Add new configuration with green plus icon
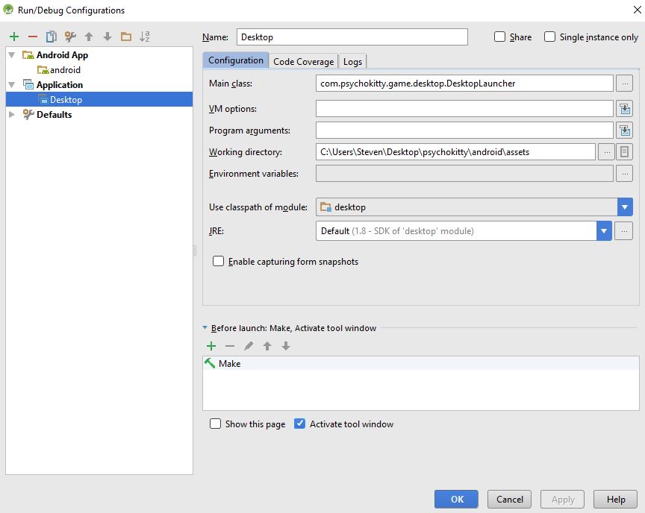 pyautogui.click(x=14, y=37)
